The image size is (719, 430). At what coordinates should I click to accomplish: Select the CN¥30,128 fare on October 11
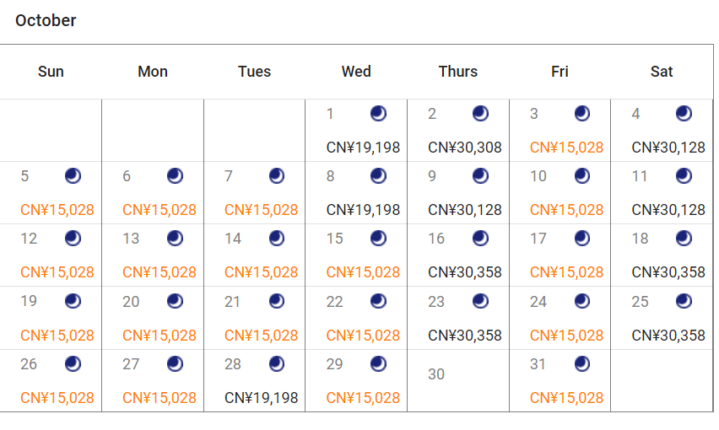[x=668, y=210]
